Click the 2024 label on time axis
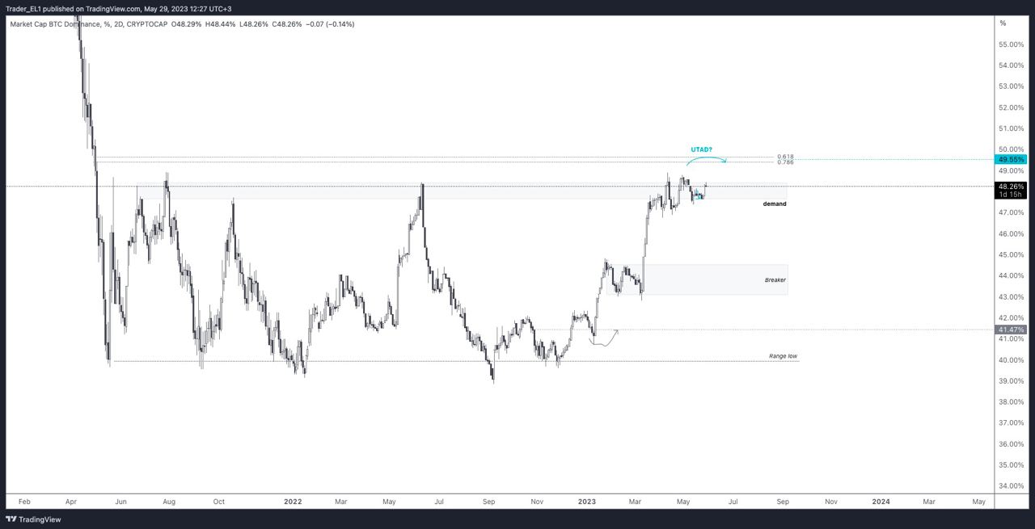This screenshot has width=1035, height=529. [881, 502]
